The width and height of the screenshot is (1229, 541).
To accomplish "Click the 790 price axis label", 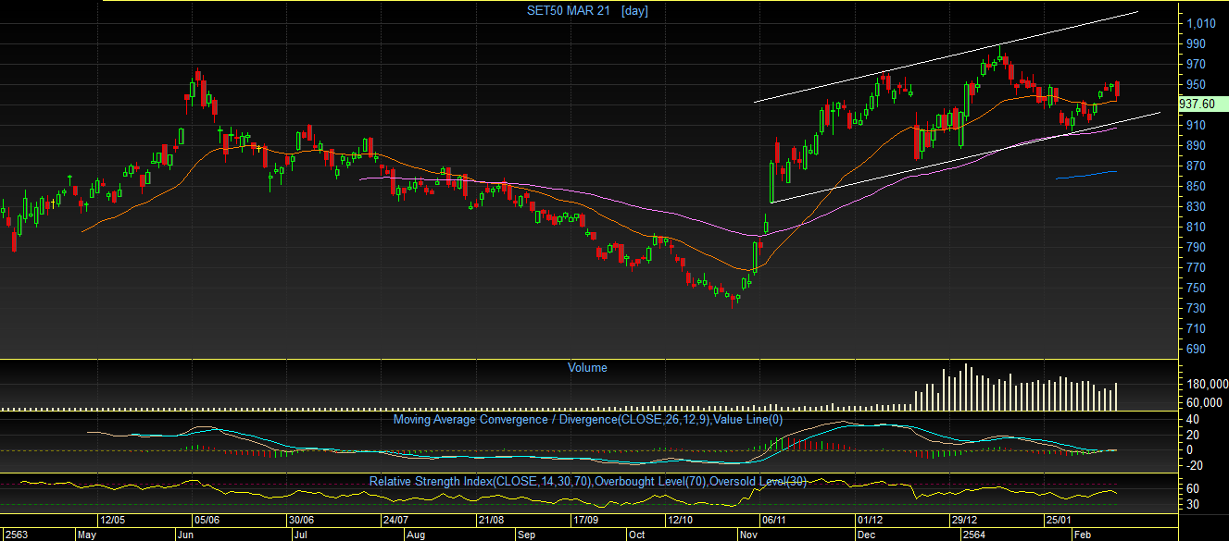I will click(1196, 247).
